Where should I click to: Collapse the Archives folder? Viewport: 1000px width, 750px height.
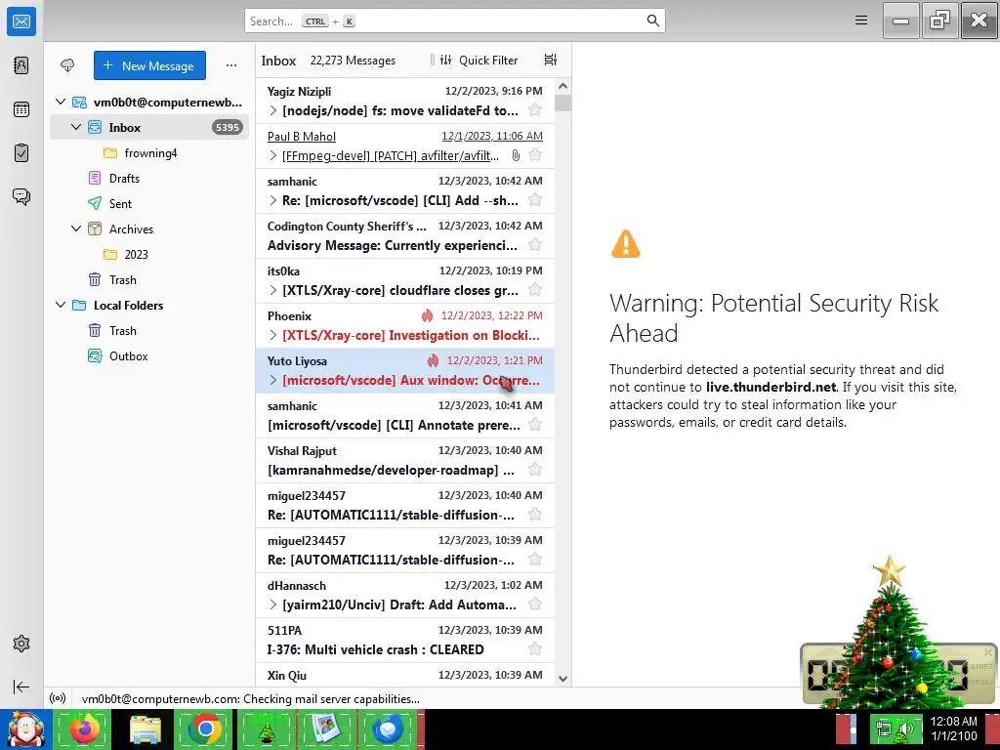point(76,229)
